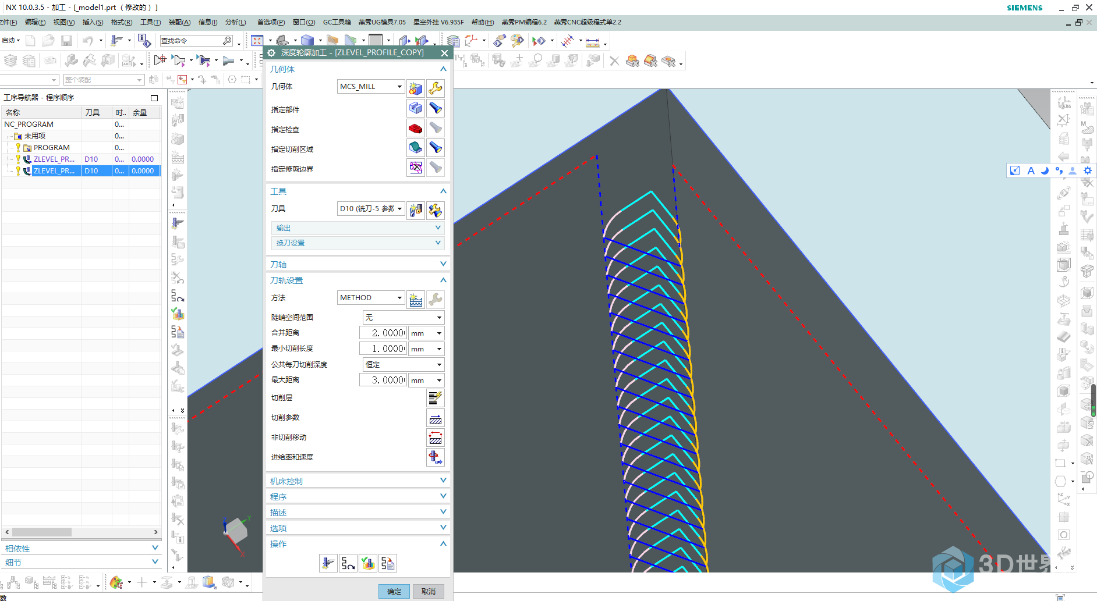Open the 装配(A) menu
The height and width of the screenshot is (601, 1097).
point(179,22)
